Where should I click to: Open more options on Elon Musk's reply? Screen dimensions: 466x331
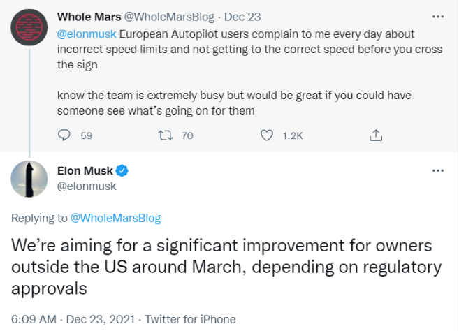438,170
